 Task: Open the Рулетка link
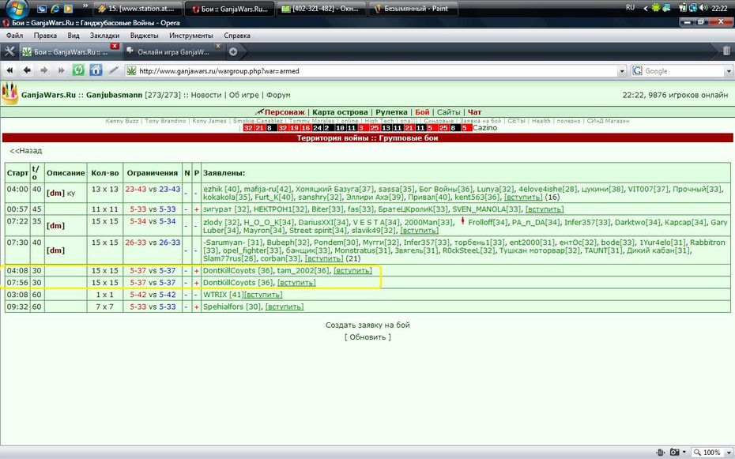pos(391,112)
